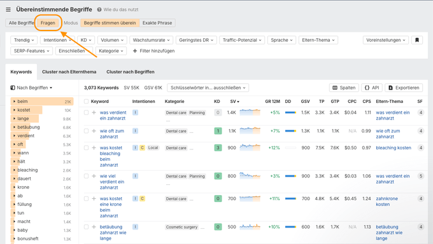Open the Eltern-Thema filter dropdown
The height and width of the screenshot is (244, 433).
click(318, 40)
